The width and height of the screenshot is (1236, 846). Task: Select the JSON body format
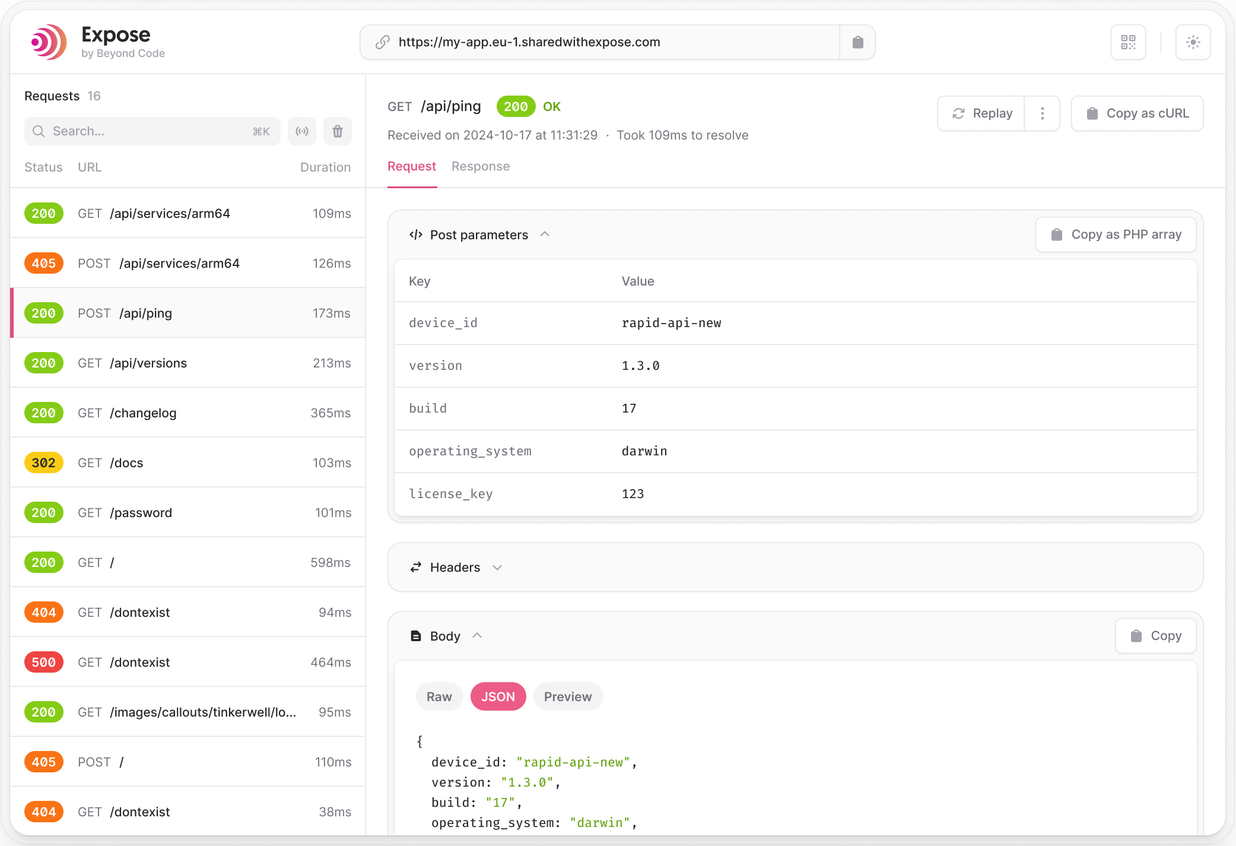498,696
